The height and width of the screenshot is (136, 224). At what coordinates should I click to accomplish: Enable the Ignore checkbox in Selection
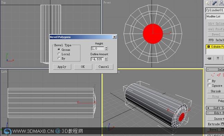209,85
